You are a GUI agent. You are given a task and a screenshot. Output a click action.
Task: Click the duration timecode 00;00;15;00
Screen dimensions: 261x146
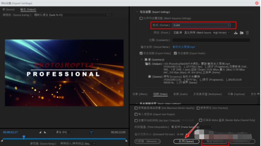[x=118, y=132]
